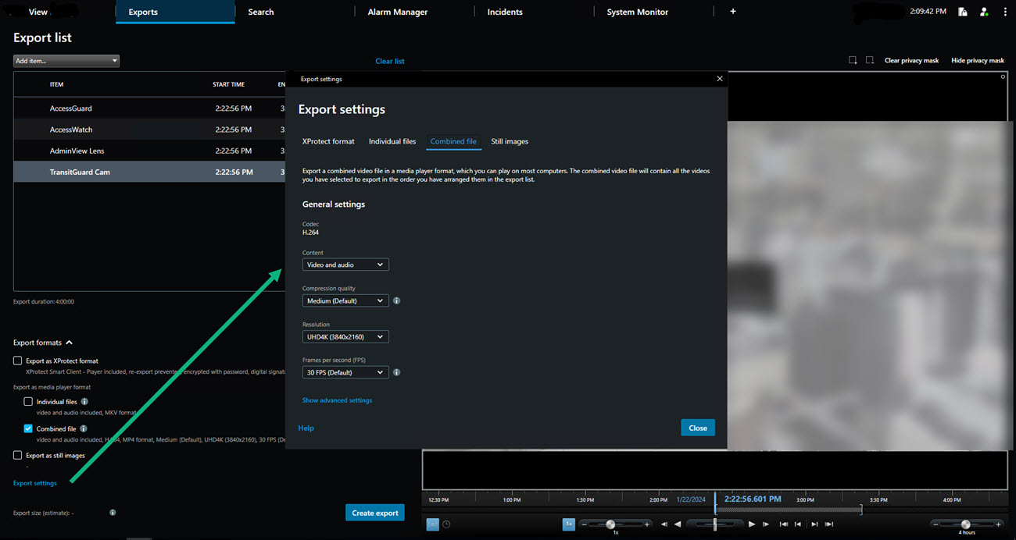Open the three-dot settings menu
This screenshot has height=540, width=1016.
[1005, 12]
